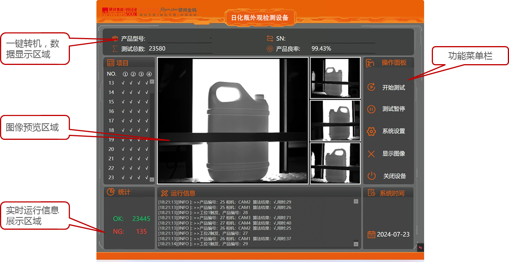The width and height of the screenshot is (509, 262).
Task: Click the calendar icon next to 2024-07-23
Action: point(371,234)
